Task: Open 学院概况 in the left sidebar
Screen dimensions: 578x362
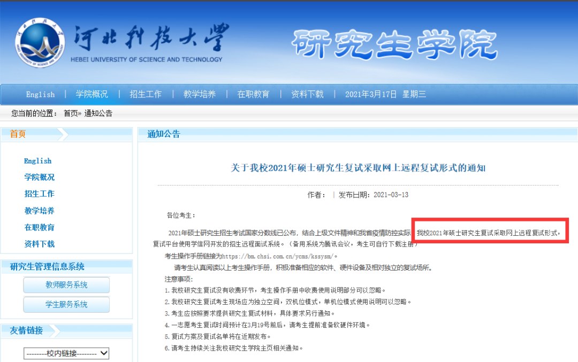Action: [x=39, y=178]
